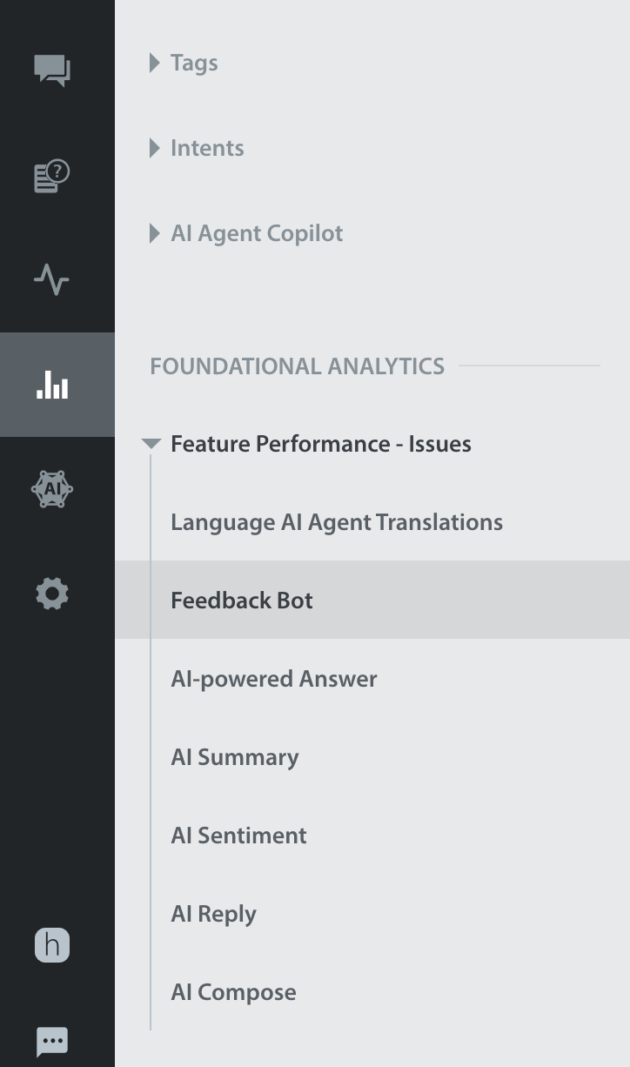Open the AI network node icon
This screenshot has height=1067, width=630.
click(x=52, y=489)
